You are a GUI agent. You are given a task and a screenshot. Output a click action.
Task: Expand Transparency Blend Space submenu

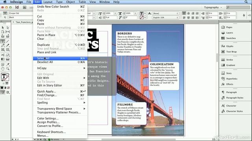click(60, 109)
